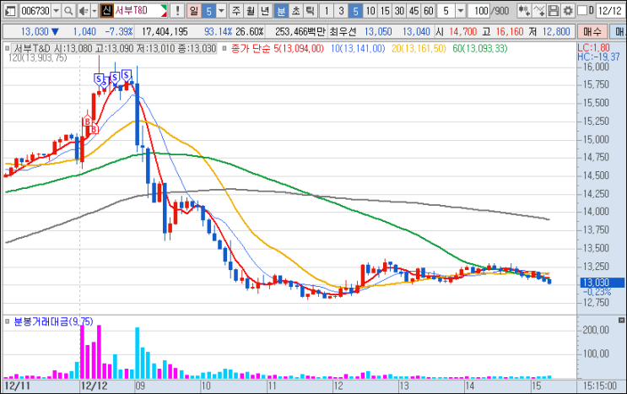This screenshot has height=394, width=627.
Task: Click the speaker sound alert icon
Action: coord(83,11)
